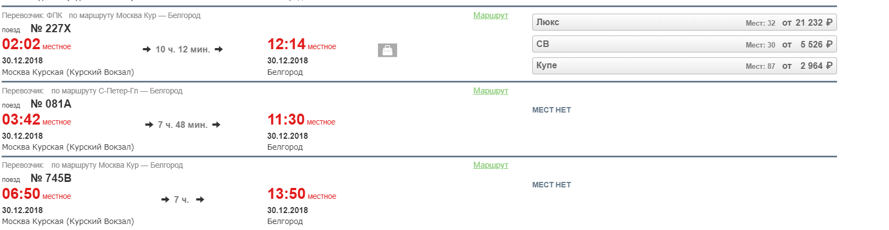The height and width of the screenshot is (230, 889).
Task: Pick the Купе seat class option
Action: [684, 66]
